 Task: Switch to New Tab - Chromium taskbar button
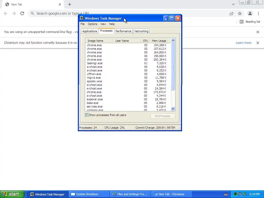point(171,194)
